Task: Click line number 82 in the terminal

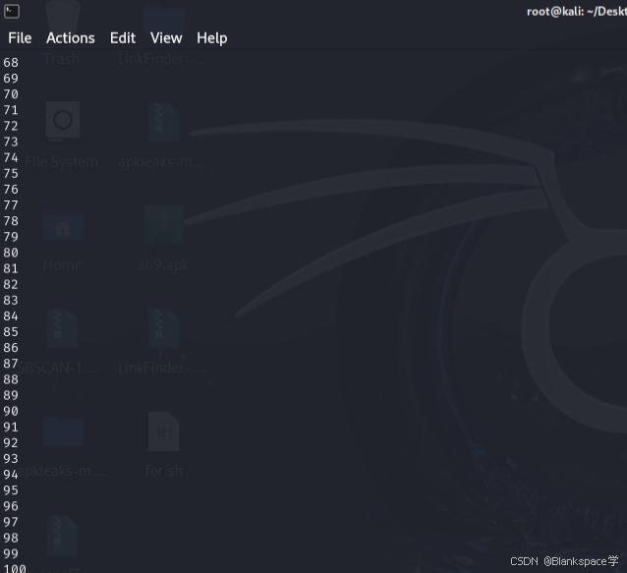Action: pyautogui.click(x=11, y=284)
